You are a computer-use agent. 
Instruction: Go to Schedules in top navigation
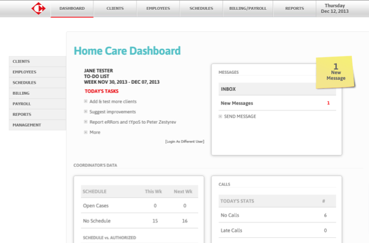(201, 8)
